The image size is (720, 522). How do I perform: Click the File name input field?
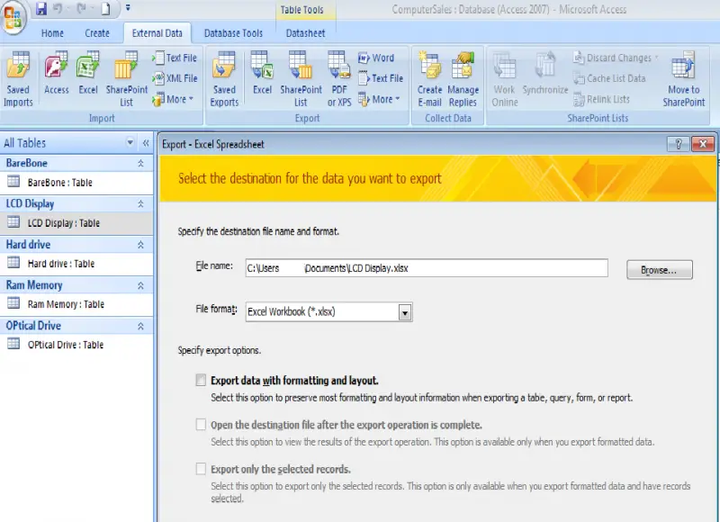pyautogui.click(x=427, y=268)
